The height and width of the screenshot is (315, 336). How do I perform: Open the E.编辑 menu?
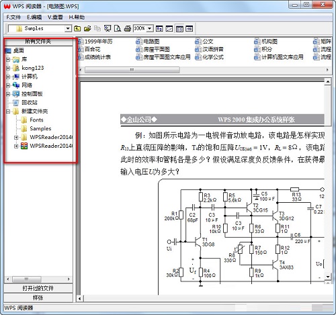point(34,17)
